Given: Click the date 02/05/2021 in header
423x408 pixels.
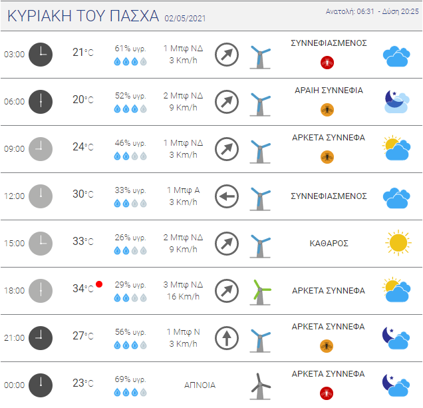Looking at the screenshot, I should click(185, 19).
